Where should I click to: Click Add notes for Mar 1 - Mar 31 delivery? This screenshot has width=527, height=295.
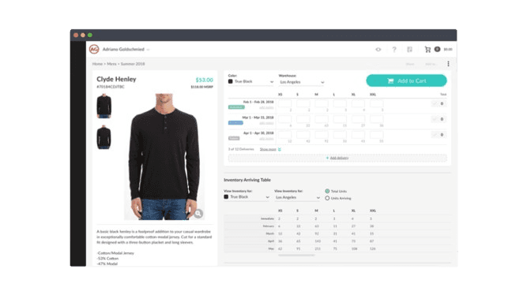[266, 123]
